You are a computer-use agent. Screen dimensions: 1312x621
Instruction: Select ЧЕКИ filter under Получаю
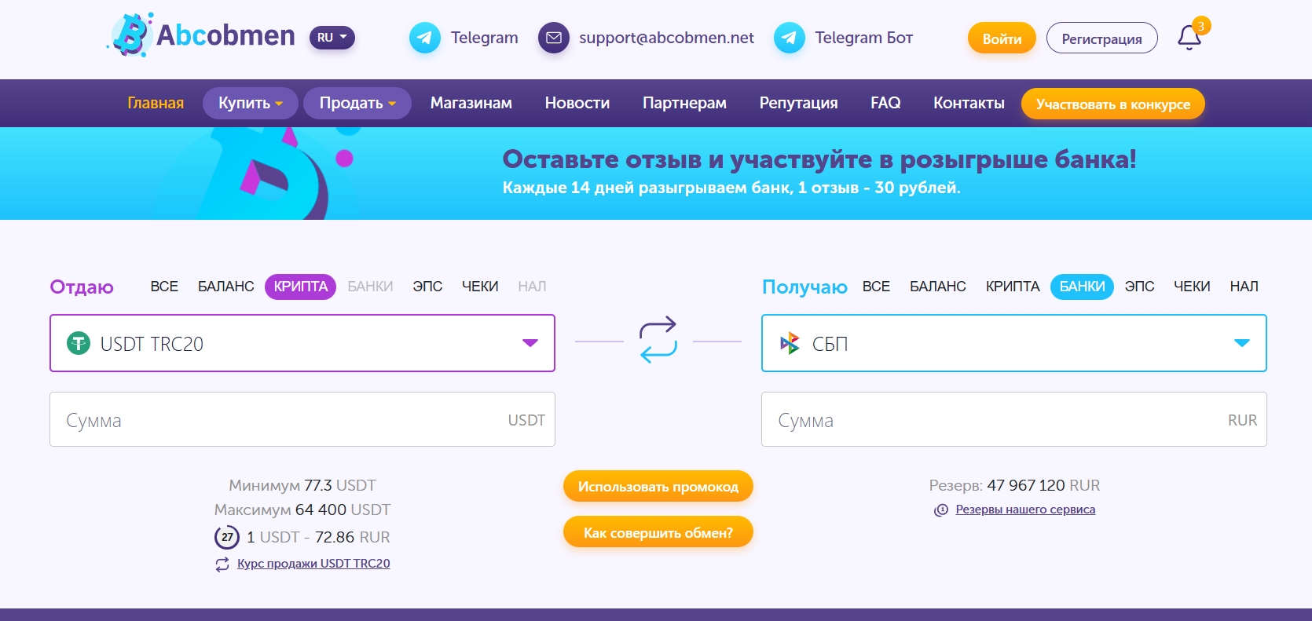[x=1192, y=287]
